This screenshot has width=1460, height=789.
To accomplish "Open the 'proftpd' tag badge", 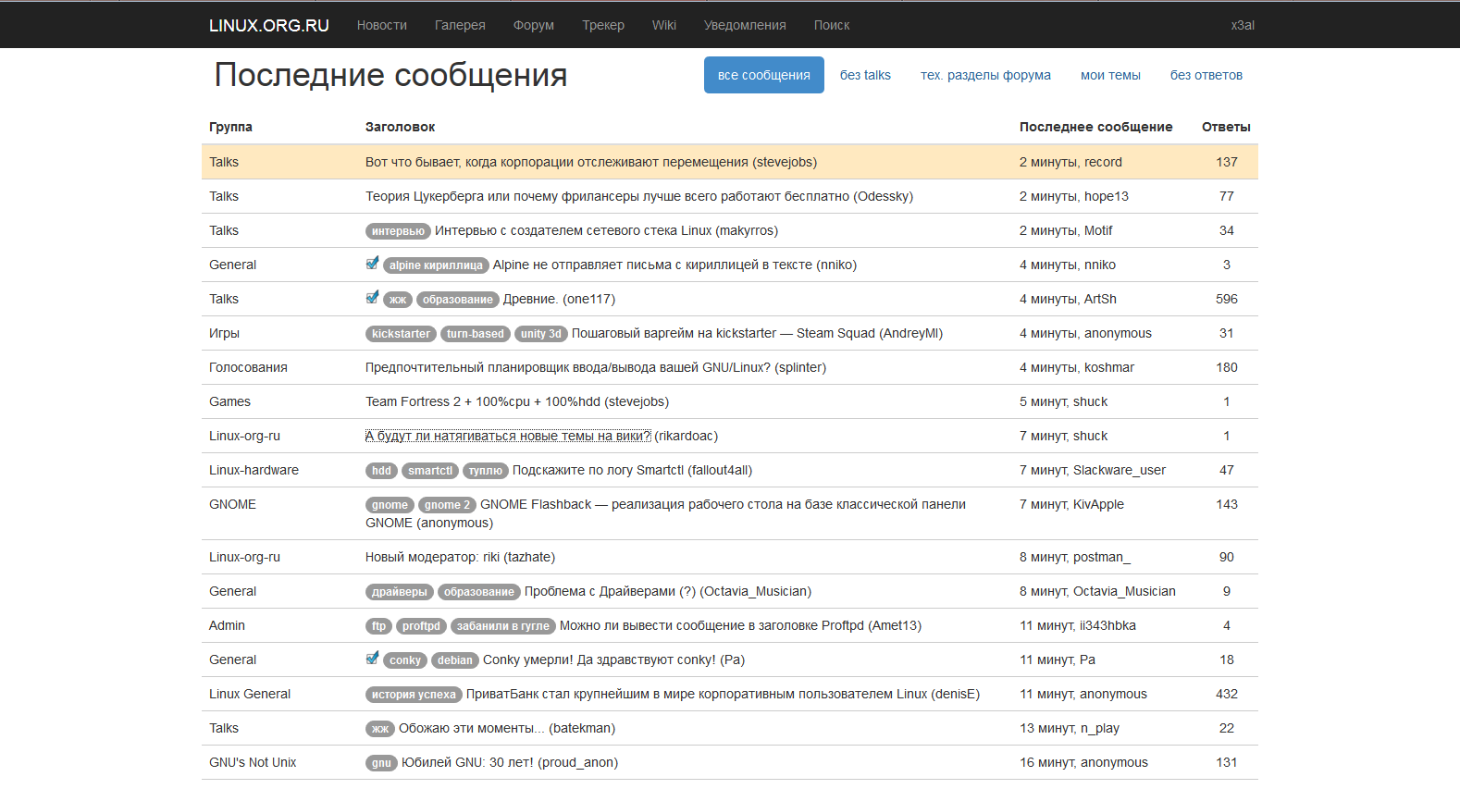I will [421, 626].
